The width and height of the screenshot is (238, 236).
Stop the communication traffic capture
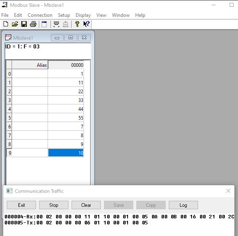click(54, 205)
